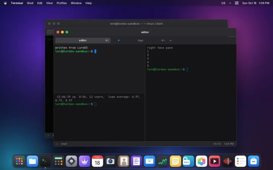Screen dimensions: 273x170
Task: Open the Voice Memos waveform dock icon
Action: (x=227, y=161)
